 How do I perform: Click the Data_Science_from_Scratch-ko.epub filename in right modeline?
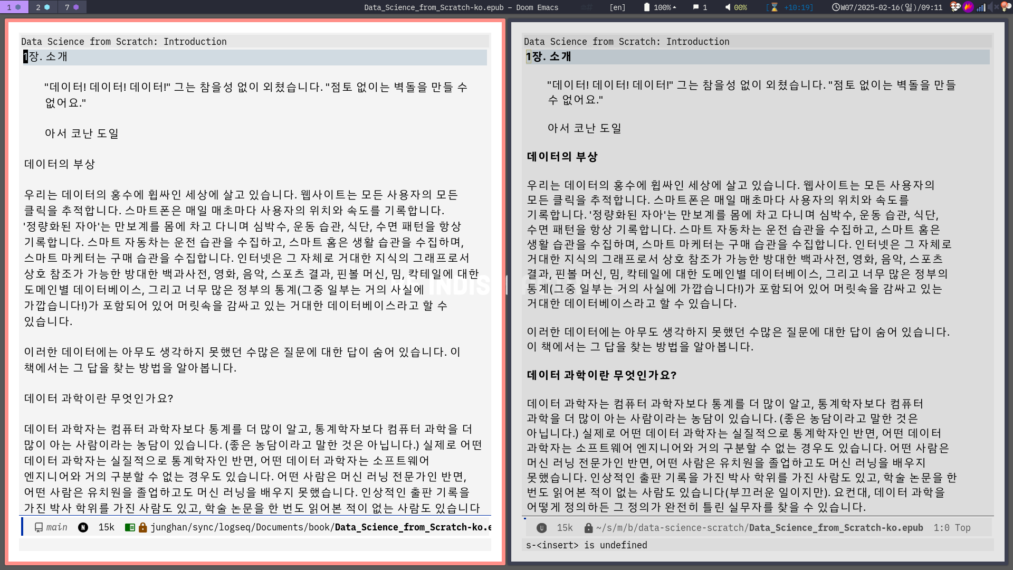(x=836, y=528)
